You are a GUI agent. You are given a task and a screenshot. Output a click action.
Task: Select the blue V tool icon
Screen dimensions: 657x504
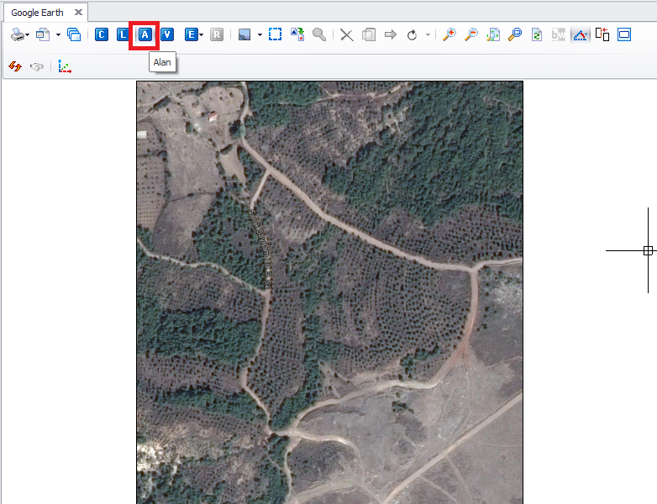168,34
